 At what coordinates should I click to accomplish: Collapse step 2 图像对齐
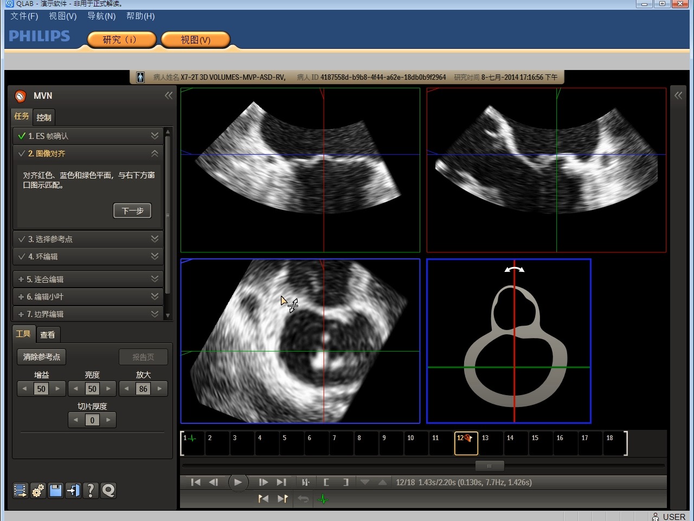point(155,154)
